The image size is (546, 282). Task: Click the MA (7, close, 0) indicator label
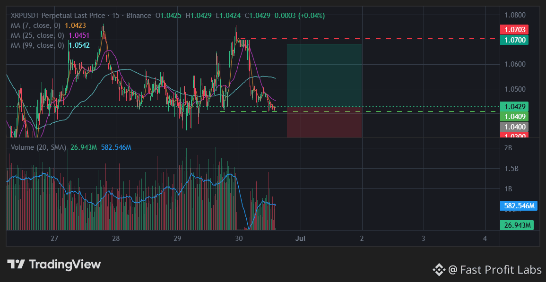(x=35, y=26)
